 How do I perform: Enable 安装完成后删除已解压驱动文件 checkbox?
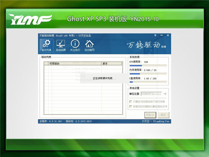tap(131, 107)
